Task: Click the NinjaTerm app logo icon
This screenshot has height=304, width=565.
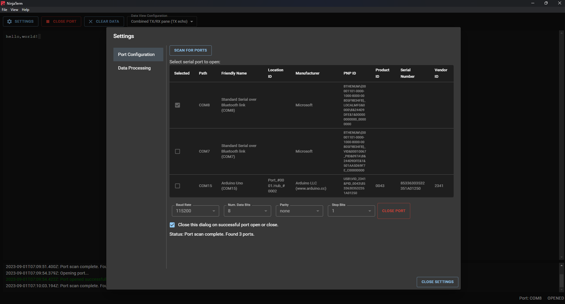Action: point(3,3)
